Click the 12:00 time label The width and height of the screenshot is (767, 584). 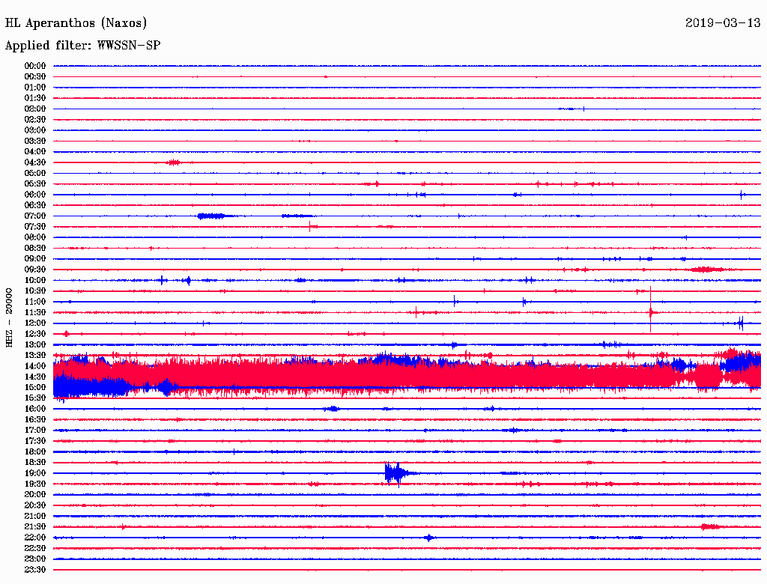pyautogui.click(x=35, y=323)
